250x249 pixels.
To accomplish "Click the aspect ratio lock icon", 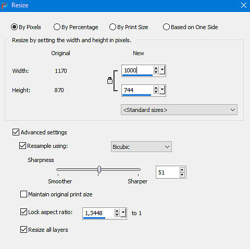I will click(110, 81).
